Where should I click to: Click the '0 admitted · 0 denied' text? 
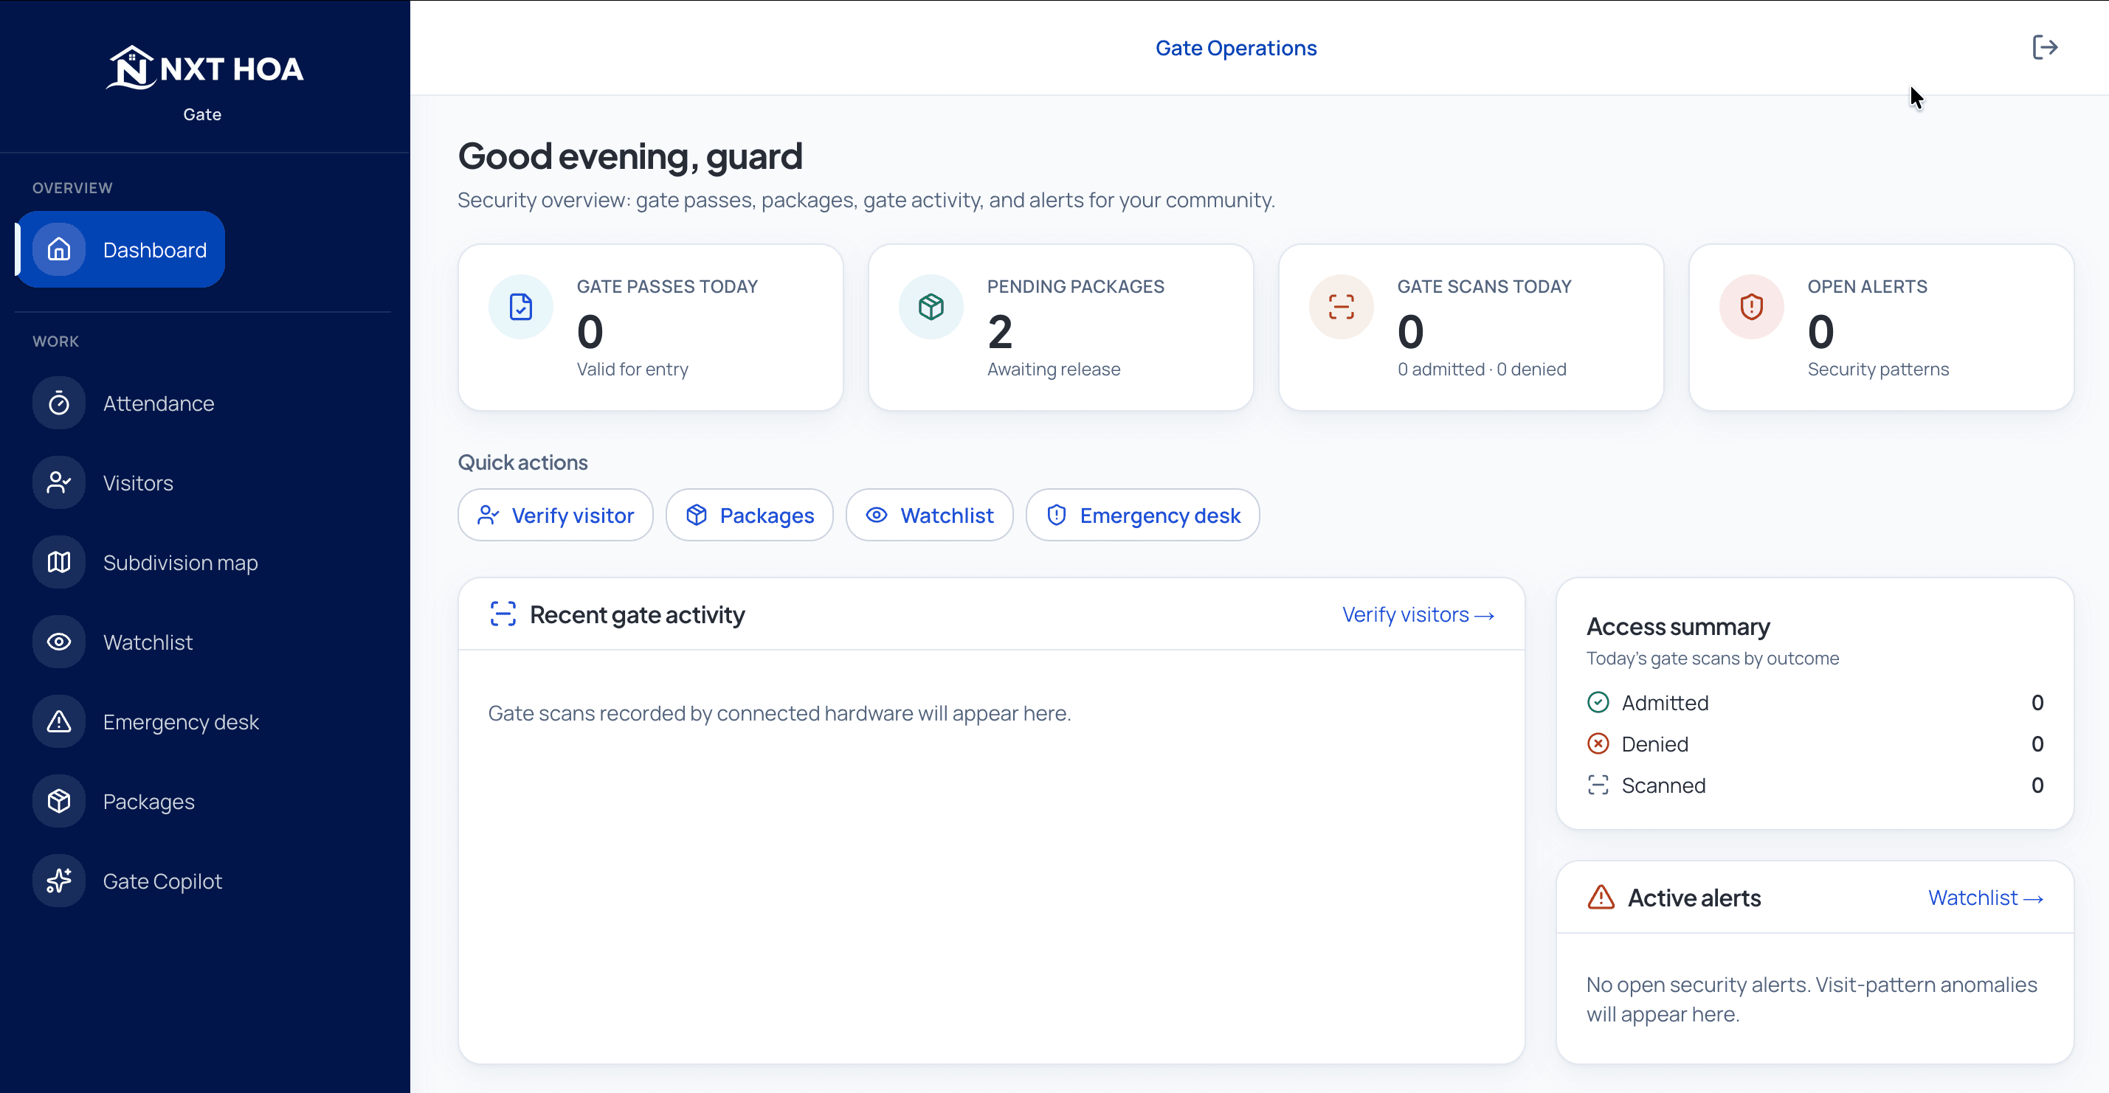1481,369
